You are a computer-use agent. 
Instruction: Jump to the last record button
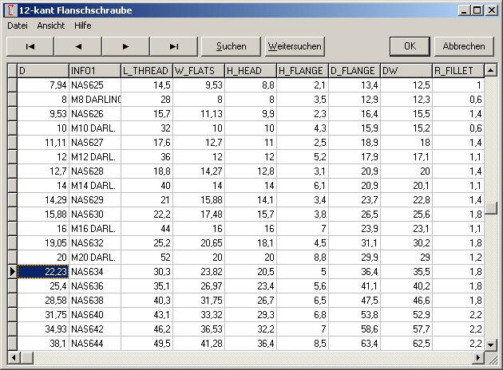174,46
